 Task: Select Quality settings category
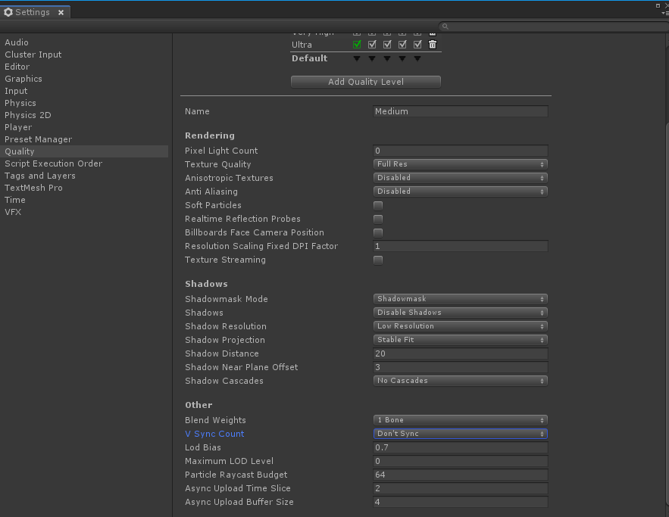tap(84, 151)
